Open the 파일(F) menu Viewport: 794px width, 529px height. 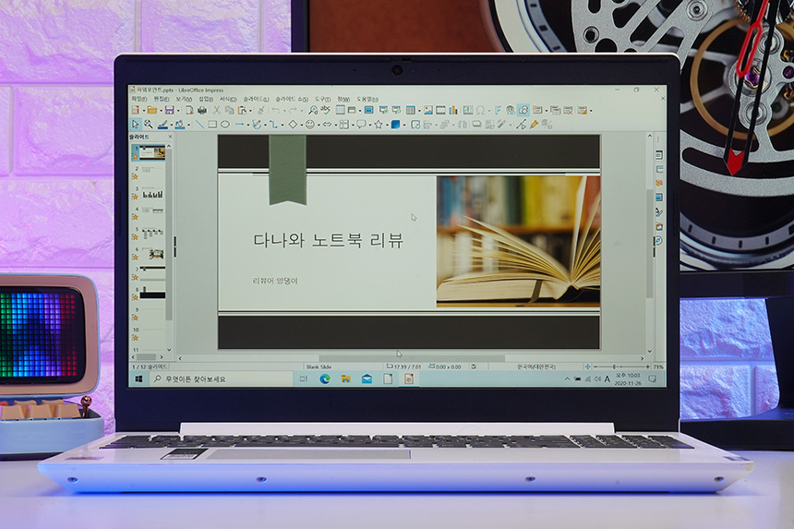(x=139, y=99)
